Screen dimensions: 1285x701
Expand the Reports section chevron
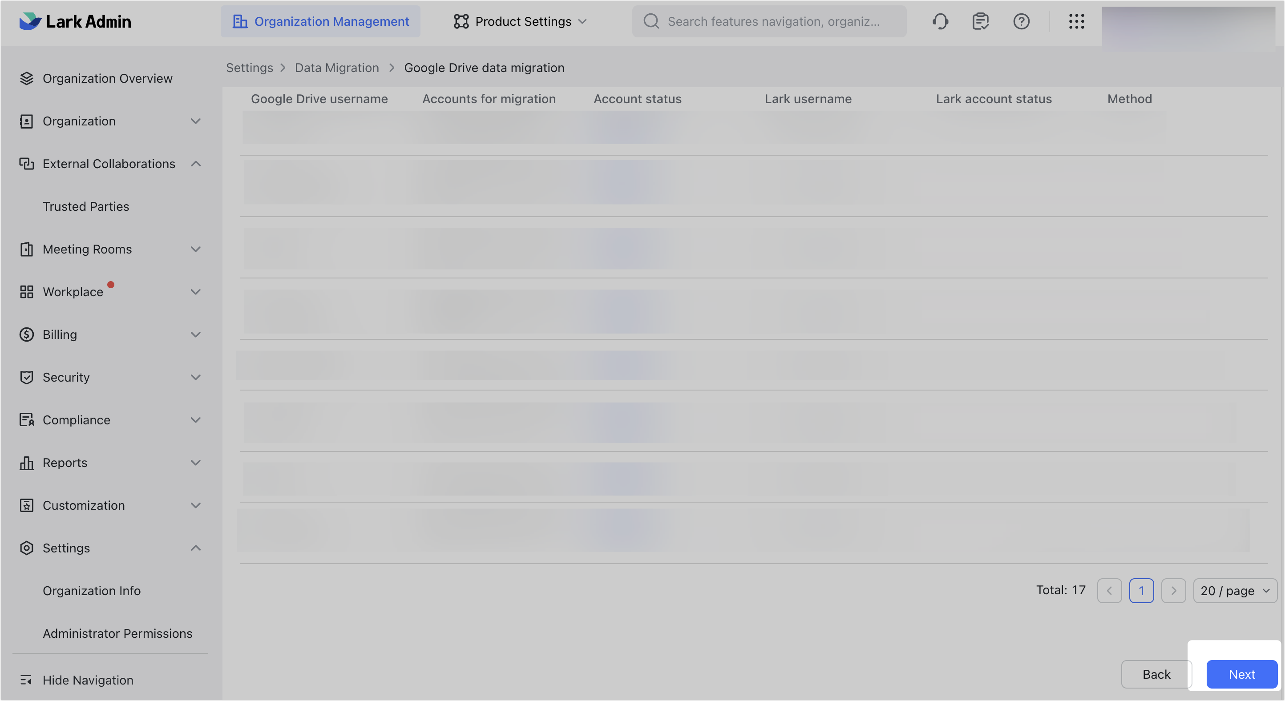tap(195, 463)
